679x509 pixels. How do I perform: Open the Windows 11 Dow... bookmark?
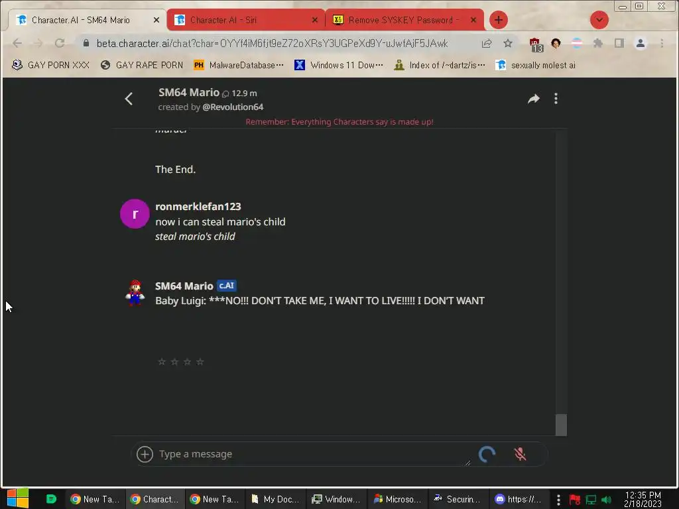coord(339,65)
